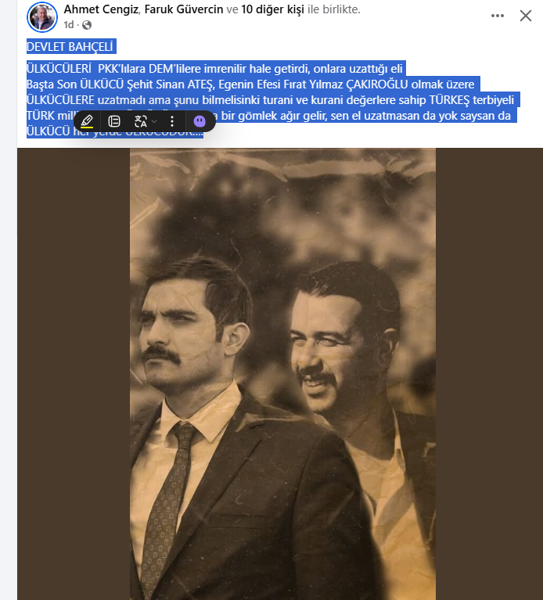The image size is (543, 600).
Task: Click the 'DEVLET BAHÇELİ' highlighted heading
Action: pos(70,47)
